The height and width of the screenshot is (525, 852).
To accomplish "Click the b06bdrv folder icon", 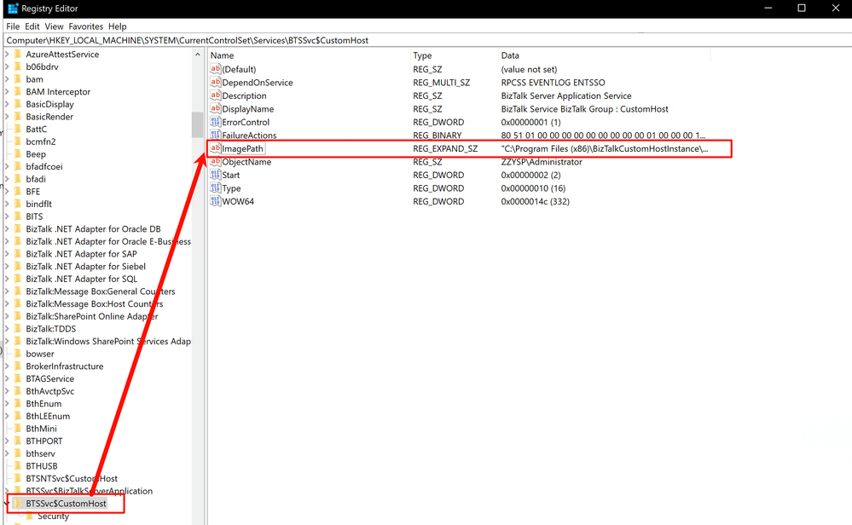I will click(x=18, y=66).
